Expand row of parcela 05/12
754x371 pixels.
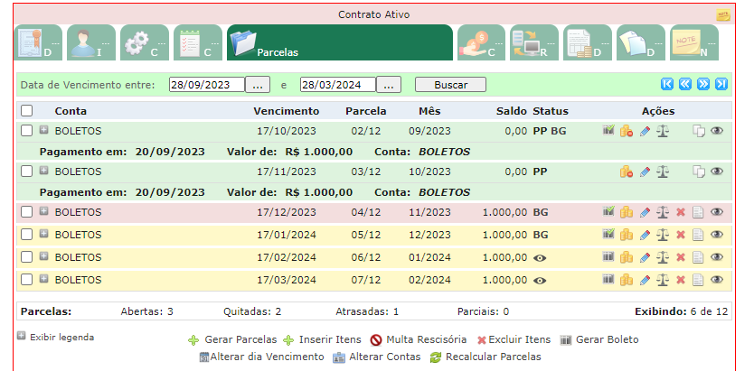click(43, 233)
